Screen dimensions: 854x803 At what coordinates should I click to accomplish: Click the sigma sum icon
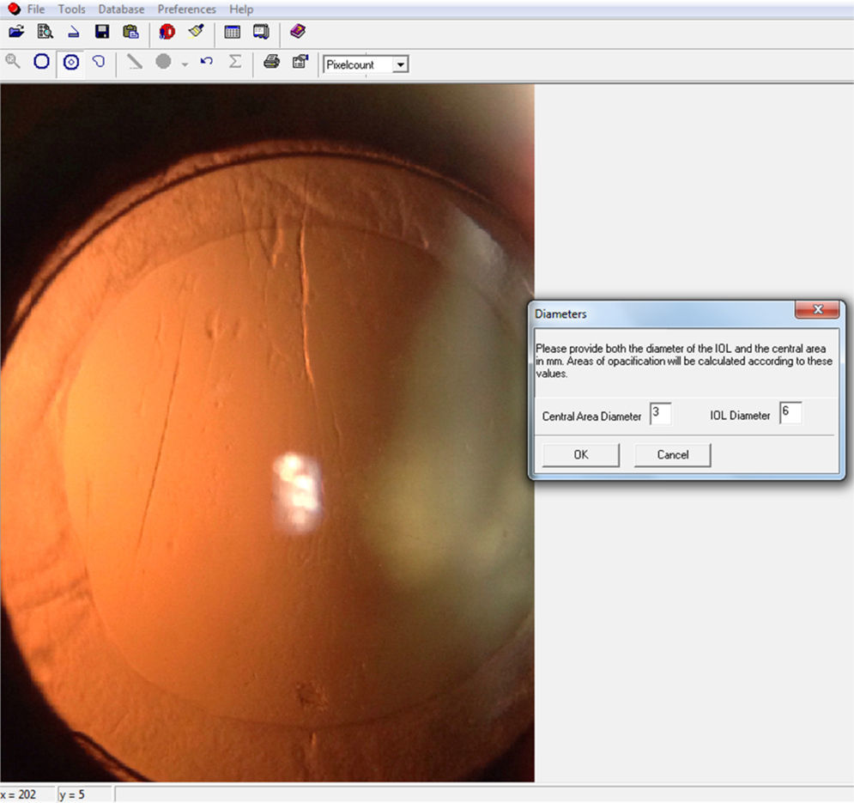234,62
